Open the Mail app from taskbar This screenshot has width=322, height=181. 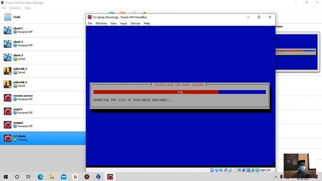click(64, 176)
